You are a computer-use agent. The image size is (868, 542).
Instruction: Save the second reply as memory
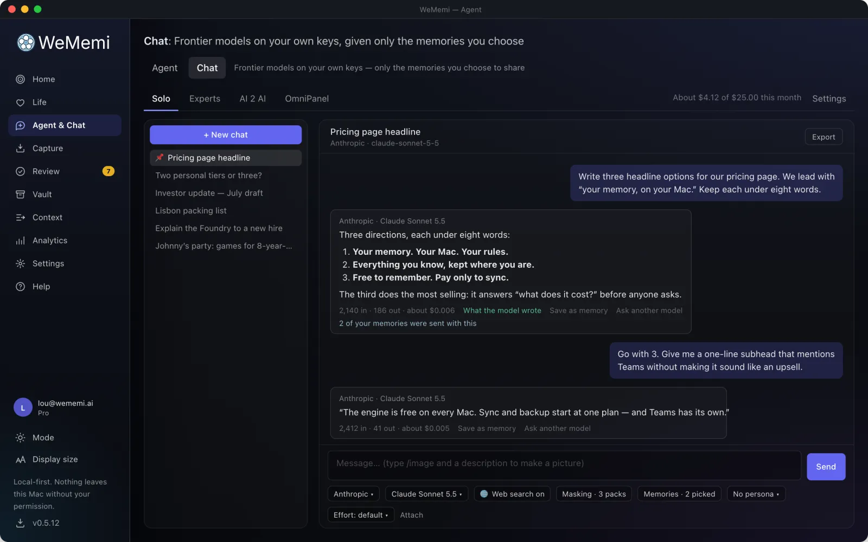487,428
